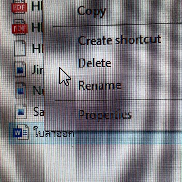This screenshot has width=182, height=182.
Task: Select the second red PDF file icon
Action: pyautogui.click(x=19, y=27)
